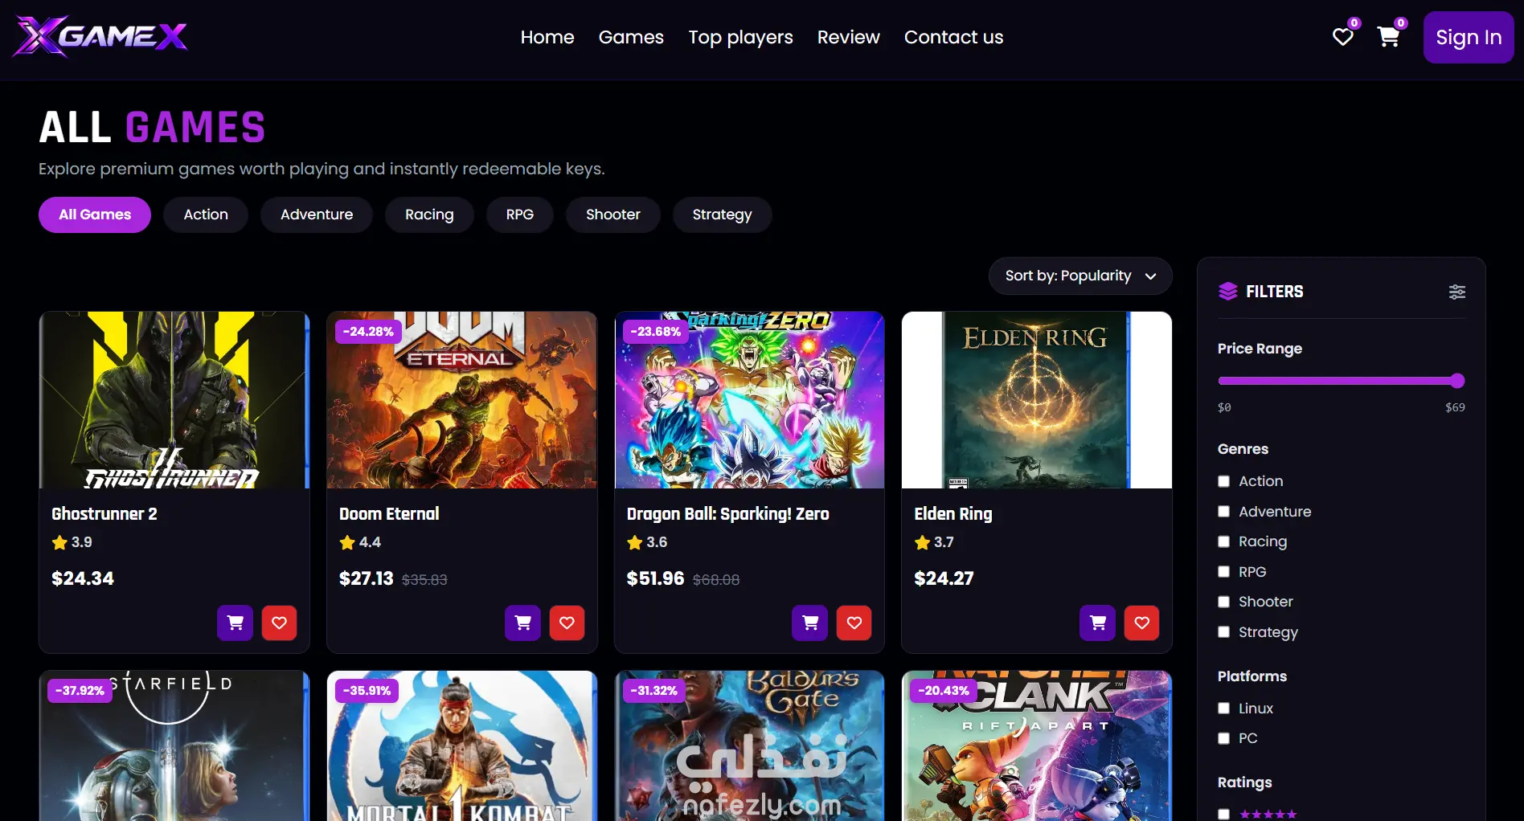Add Elden Ring to cart
The width and height of the screenshot is (1524, 821).
tap(1098, 623)
